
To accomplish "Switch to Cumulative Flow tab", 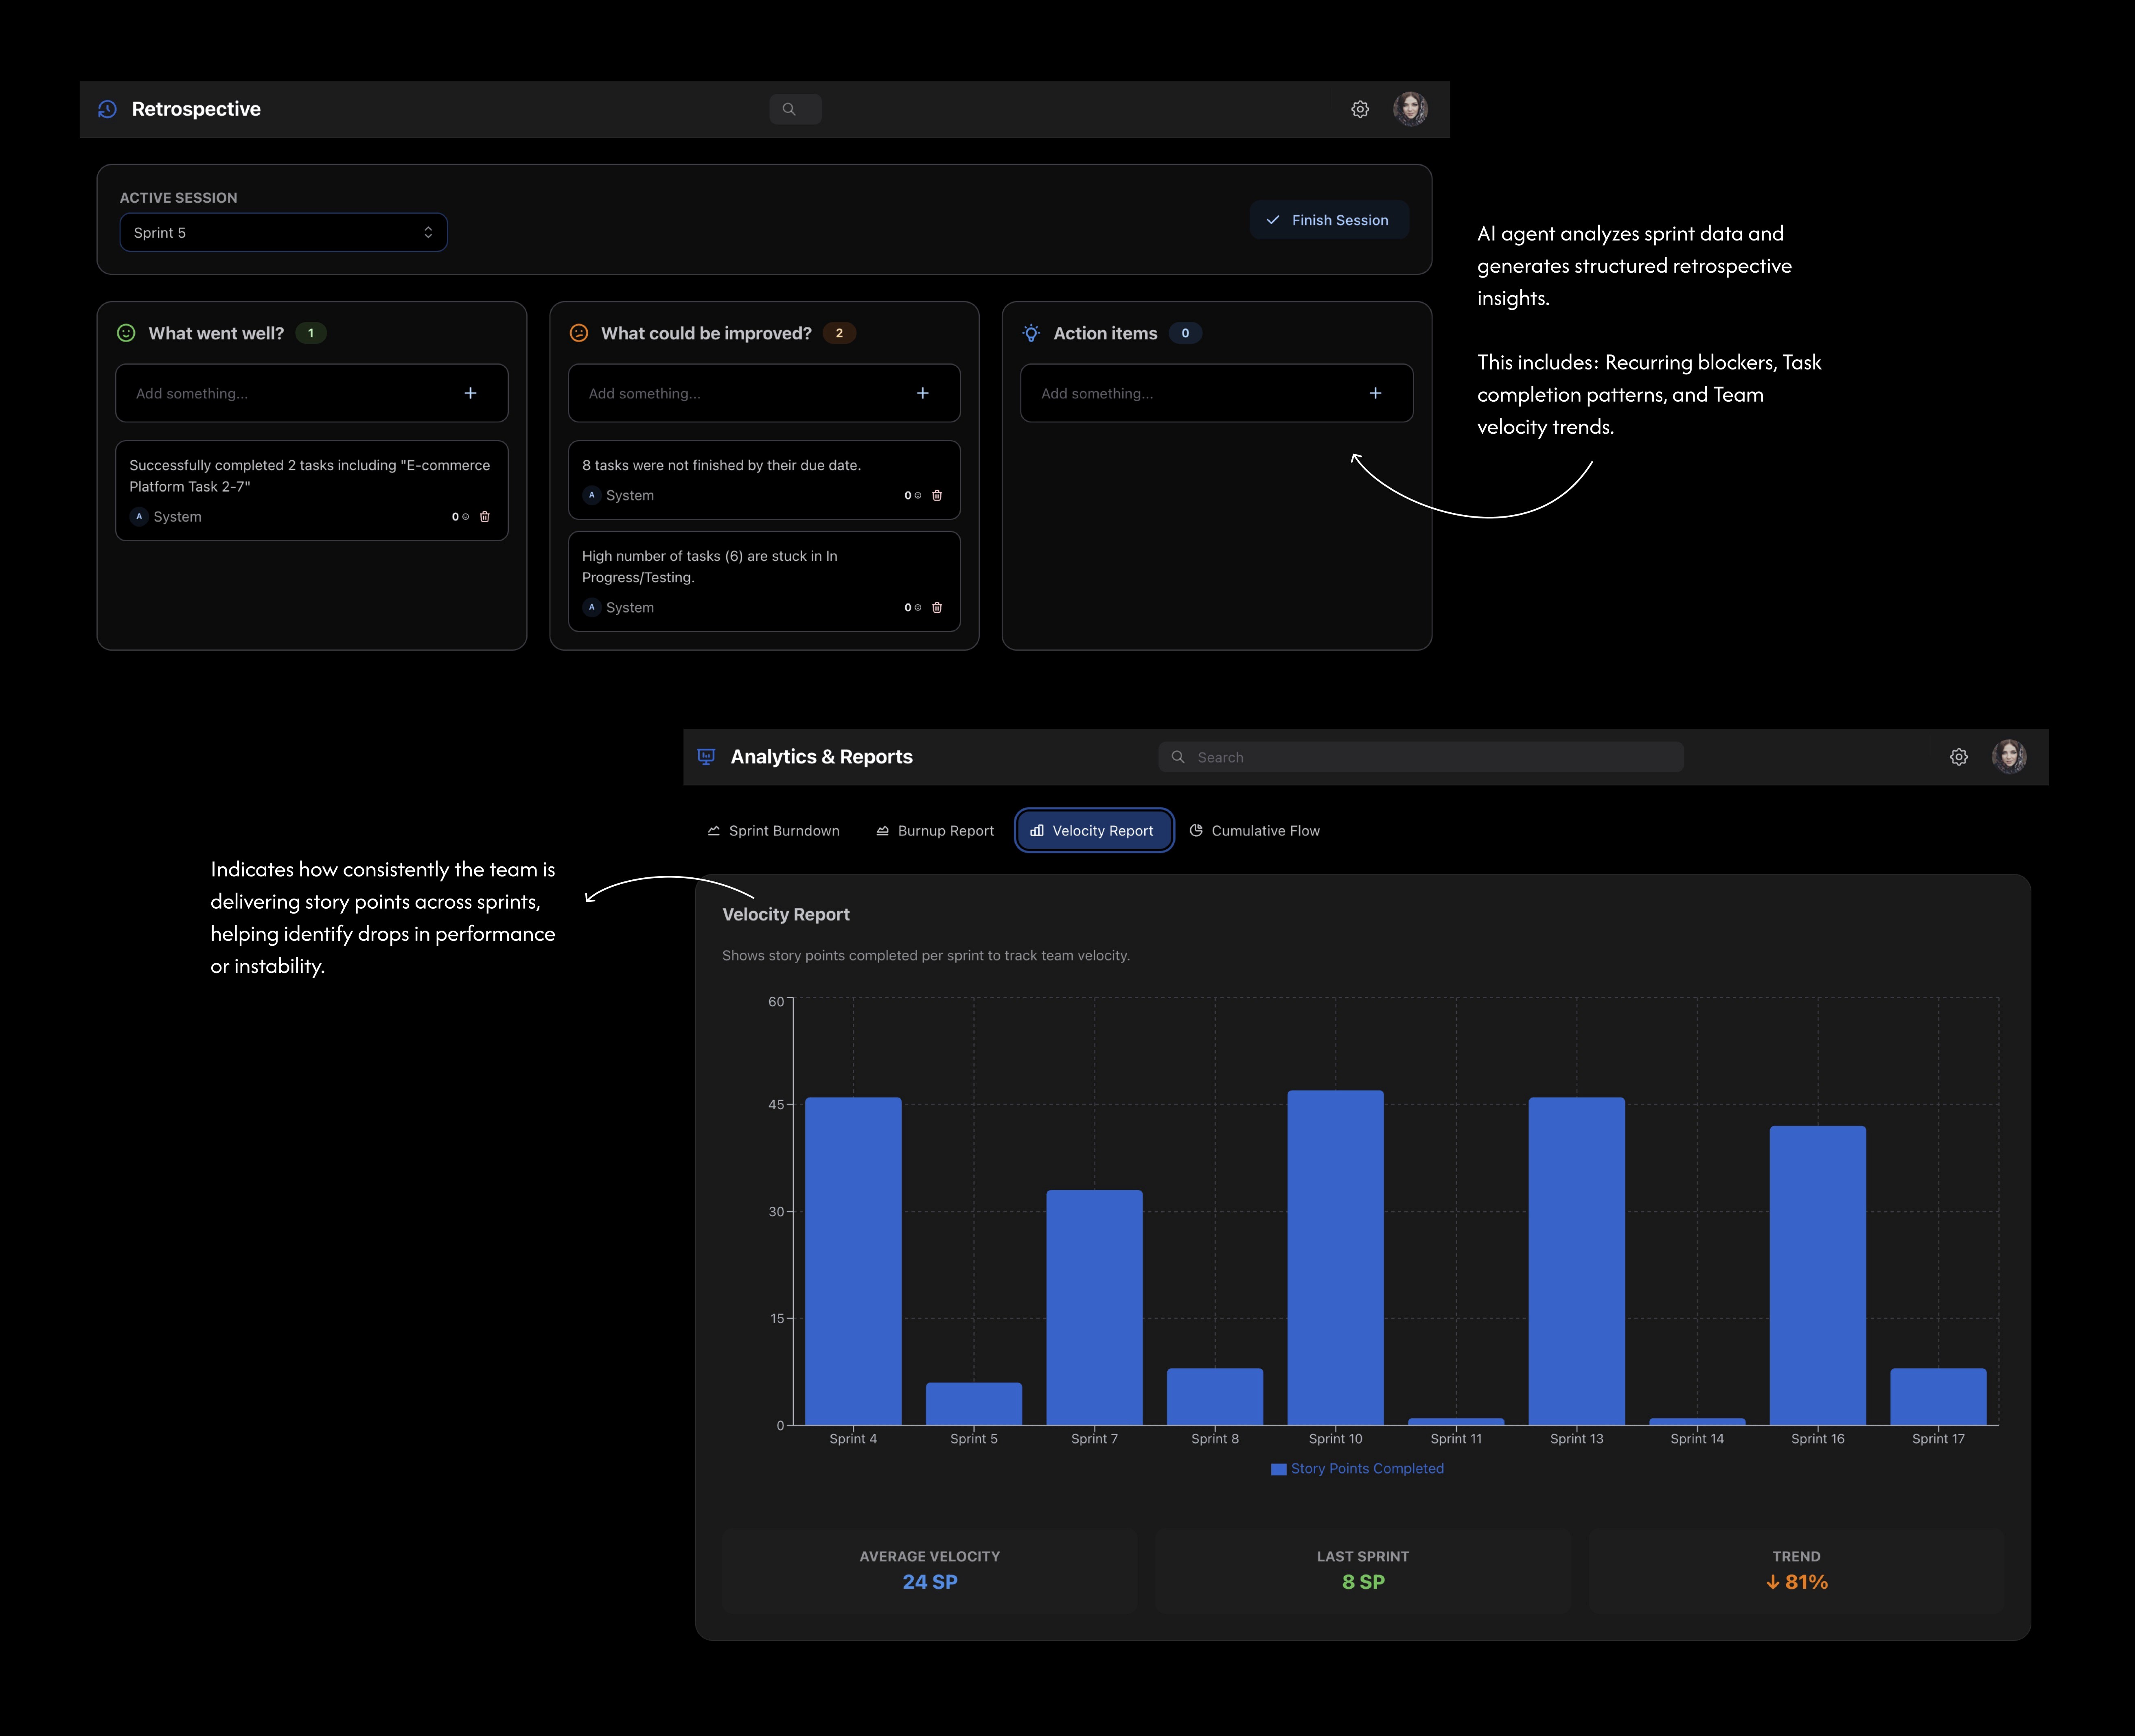I will pos(1254,831).
